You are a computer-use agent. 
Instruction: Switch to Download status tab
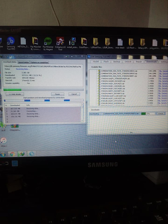[10, 62]
